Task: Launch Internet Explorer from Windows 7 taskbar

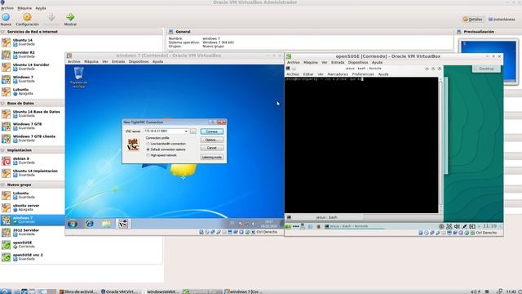Action: point(89,224)
